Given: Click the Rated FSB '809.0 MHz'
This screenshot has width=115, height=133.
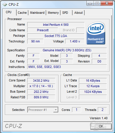Looking at the screenshot, I should pyautogui.click(x=41, y=97).
